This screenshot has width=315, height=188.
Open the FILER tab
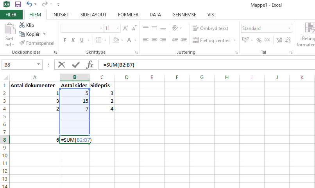click(11, 15)
